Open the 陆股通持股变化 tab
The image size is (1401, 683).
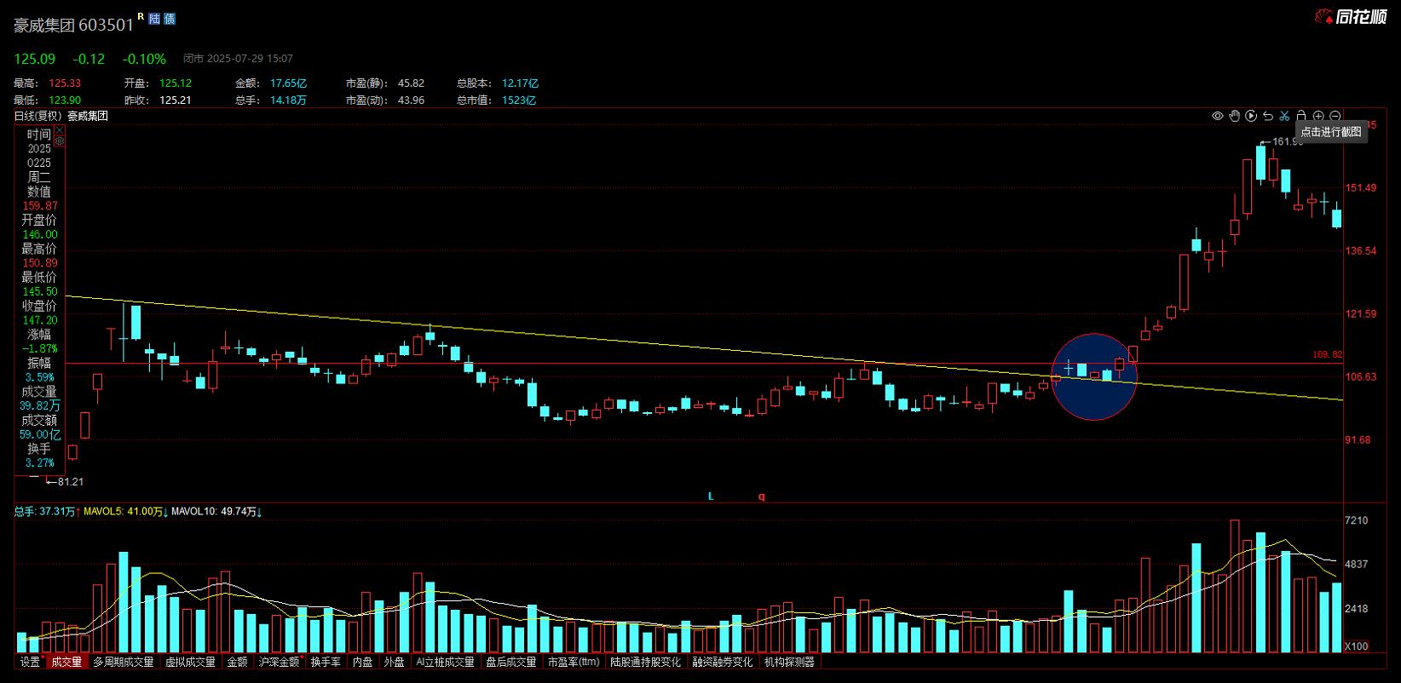[645, 662]
